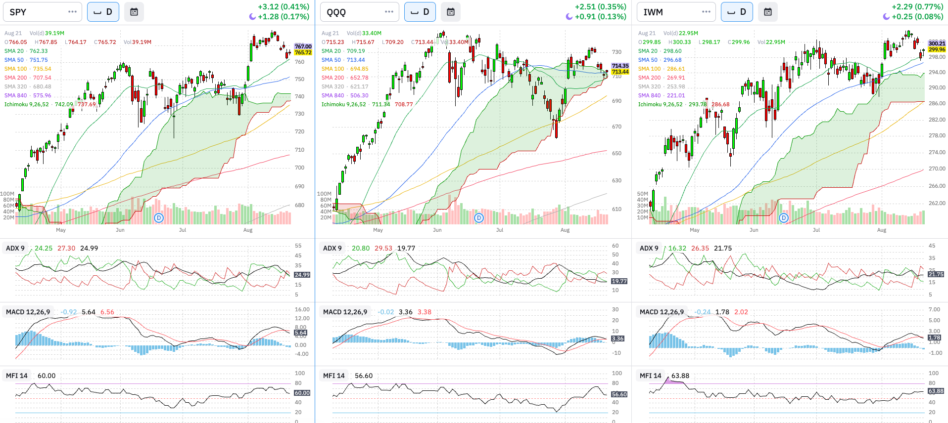This screenshot has width=948, height=423.
Task: Click the 767.00 price tag on SPY axis
Action: tap(303, 46)
